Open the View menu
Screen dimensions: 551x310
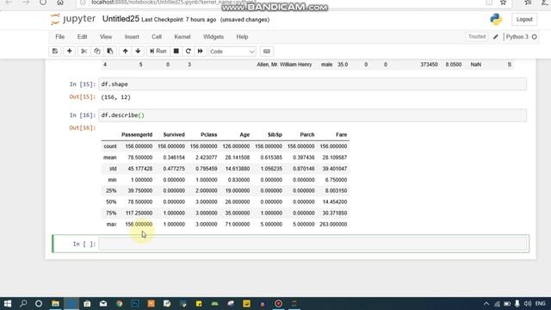(x=106, y=37)
